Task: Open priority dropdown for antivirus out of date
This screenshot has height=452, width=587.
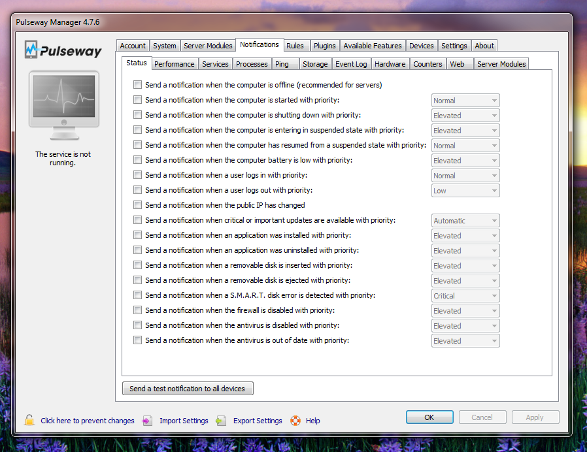Action: 465,340
